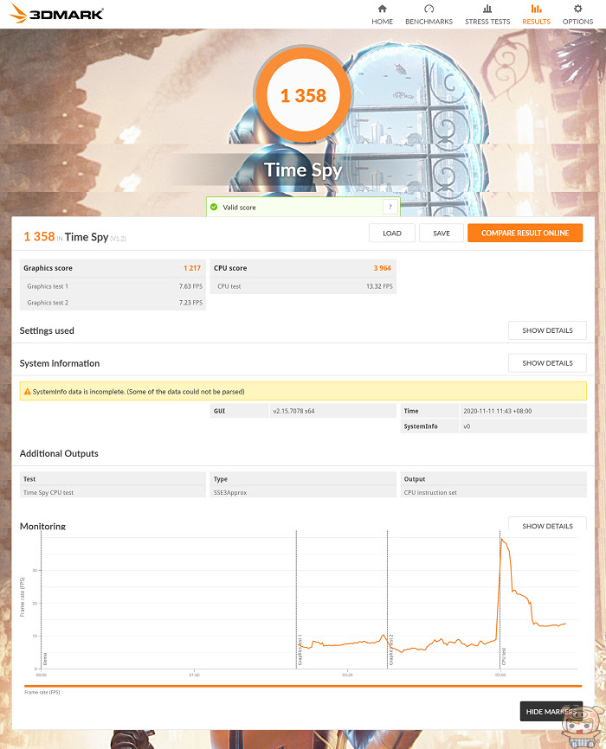Click the Time Spy CPU test cell
The width and height of the screenshot is (606, 749).
click(113, 492)
